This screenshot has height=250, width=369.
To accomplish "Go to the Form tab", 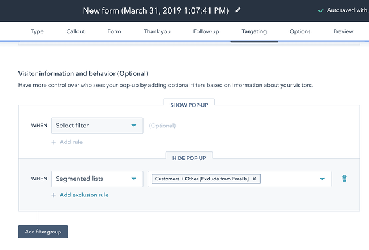I will pos(114,31).
